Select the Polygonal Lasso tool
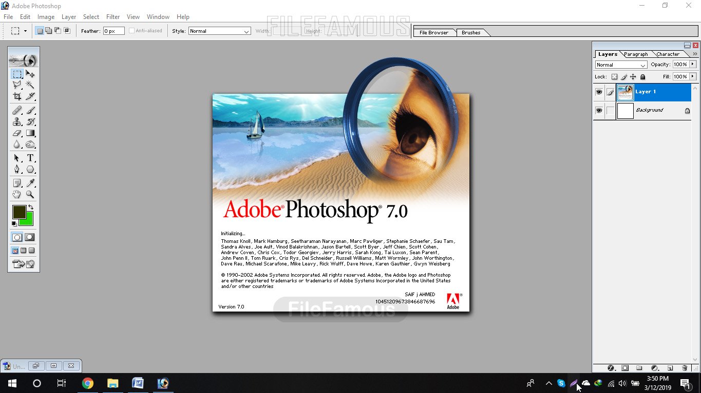Screen dimensions: 701x393 click(17, 85)
